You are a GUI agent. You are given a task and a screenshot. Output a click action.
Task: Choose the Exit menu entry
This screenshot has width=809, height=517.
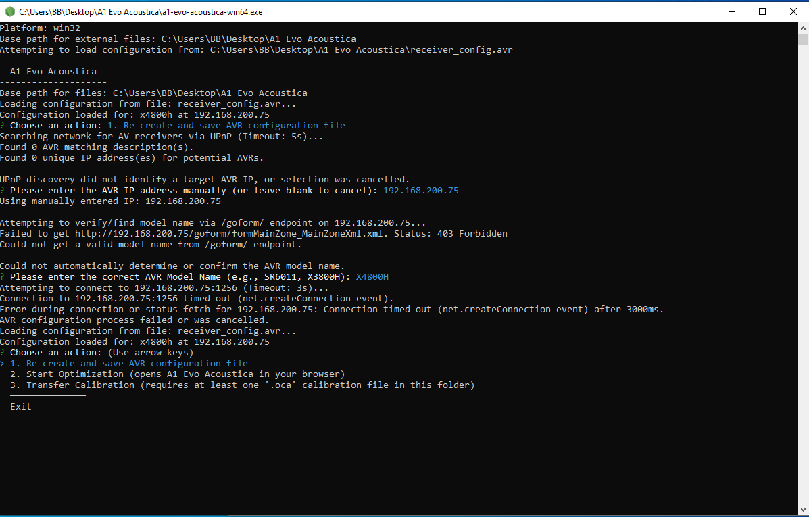tap(21, 407)
